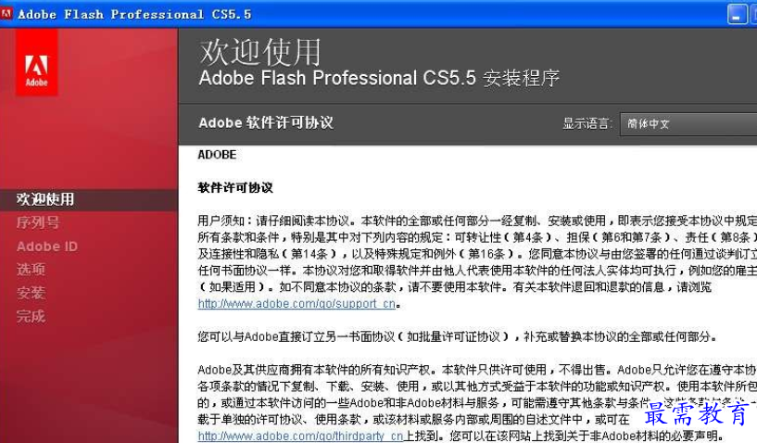Screen dimensions: 757x443
Task: Click the Adobe 软件许可协议 header
Action: [266, 122]
